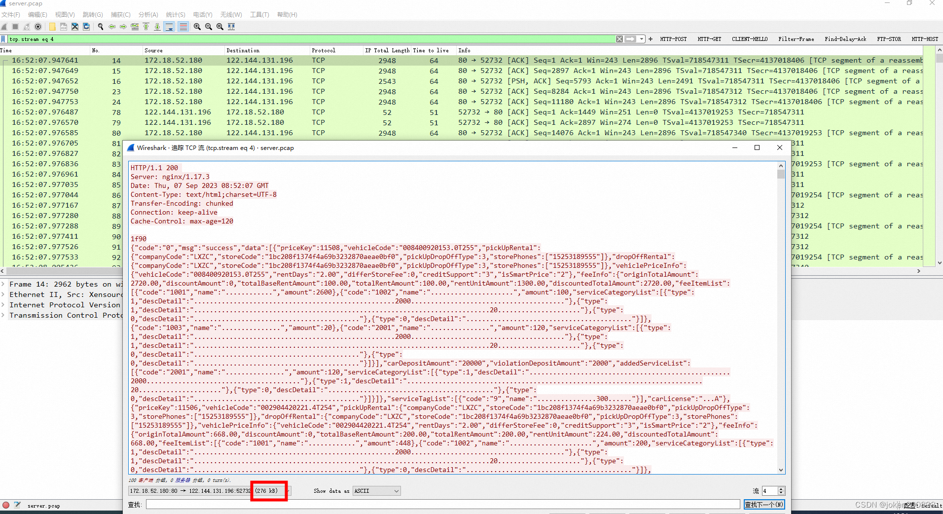Image resolution: width=943 pixels, height=514 pixels.
Task: Open expert information red circle icon
Action: (x=6, y=505)
